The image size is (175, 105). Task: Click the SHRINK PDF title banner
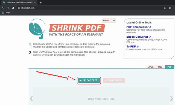click(77, 28)
